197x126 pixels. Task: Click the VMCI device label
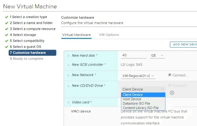click(x=81, y=111)
